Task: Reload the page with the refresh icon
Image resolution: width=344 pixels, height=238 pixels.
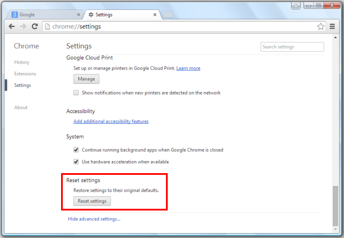Action: 35,27
